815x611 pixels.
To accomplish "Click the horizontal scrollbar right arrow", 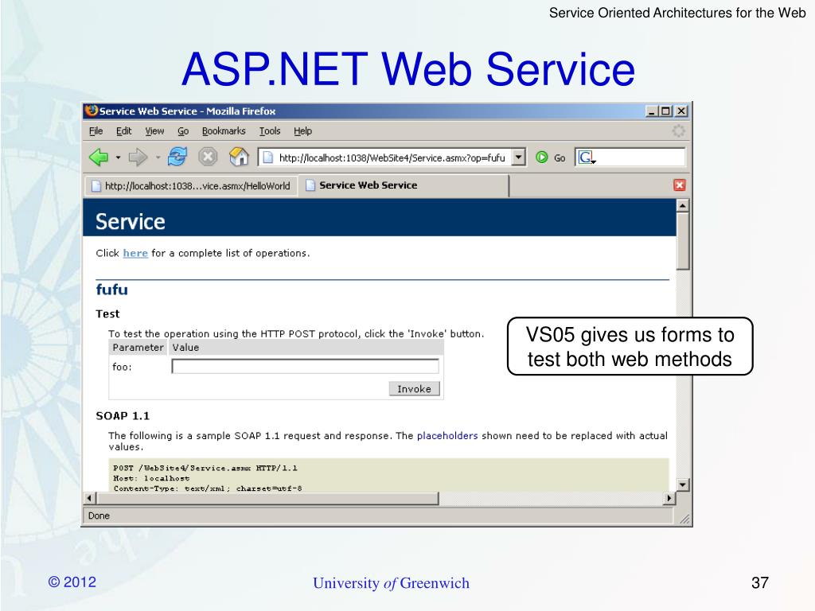I will point(669,498).
